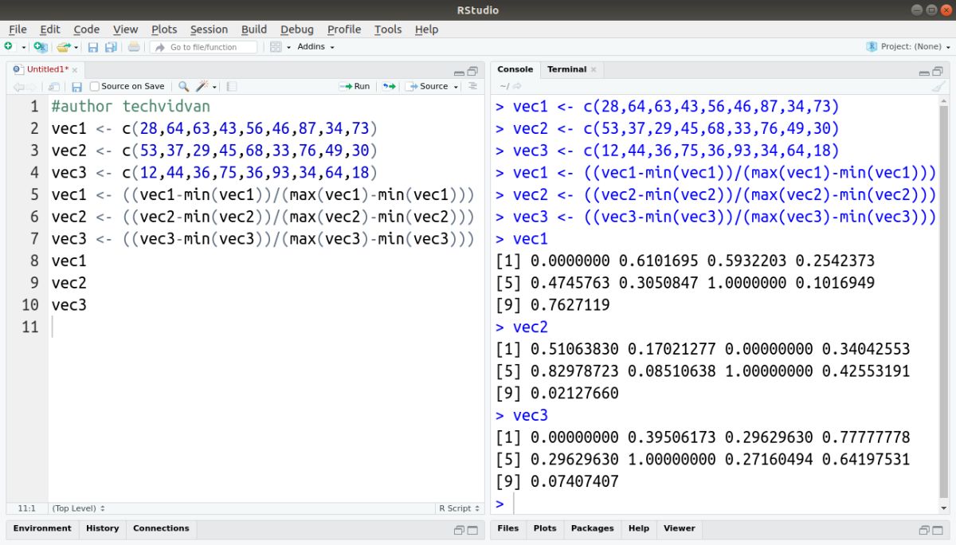
Task: Create a new RStudio project icon
Action: pos(40,46)
